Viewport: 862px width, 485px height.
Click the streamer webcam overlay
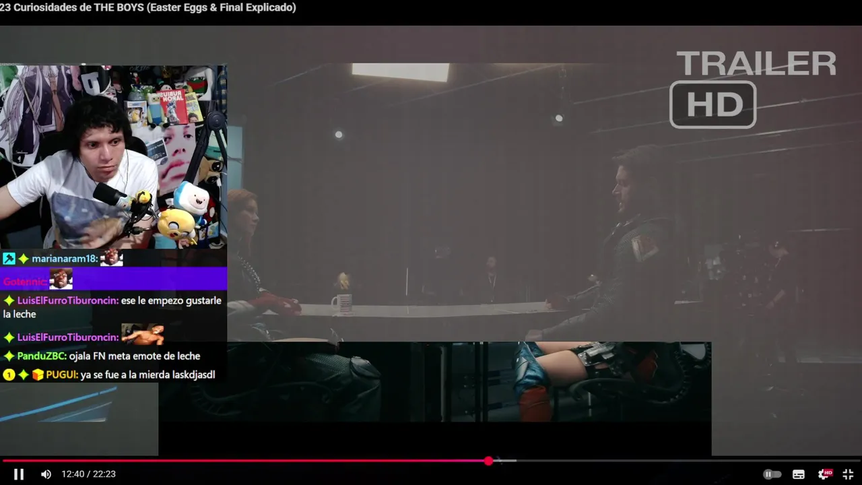click(x=113, y=157)
